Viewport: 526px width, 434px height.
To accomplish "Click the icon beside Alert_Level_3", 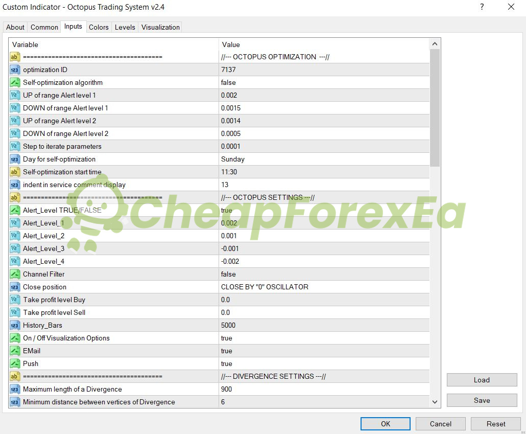I will [x=15, y=248].
